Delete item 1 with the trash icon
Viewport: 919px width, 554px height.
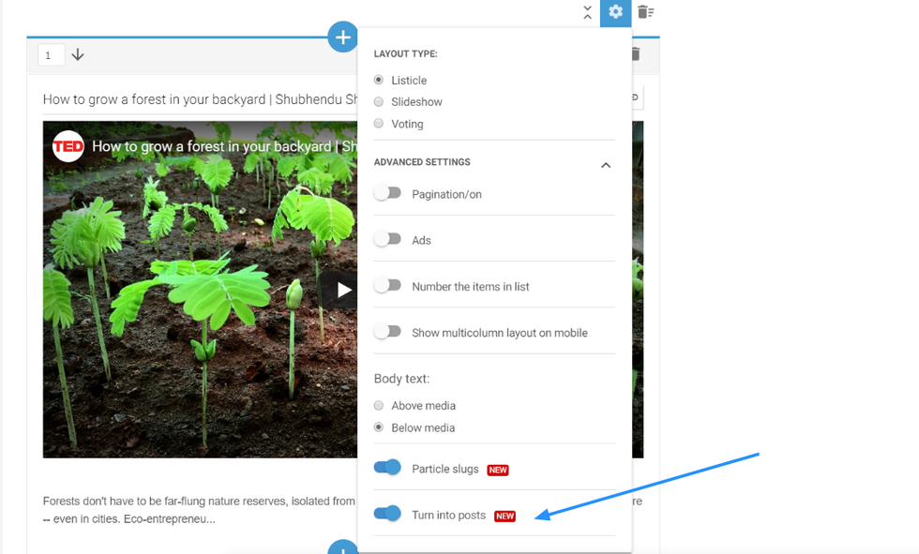tap(636, 54)
